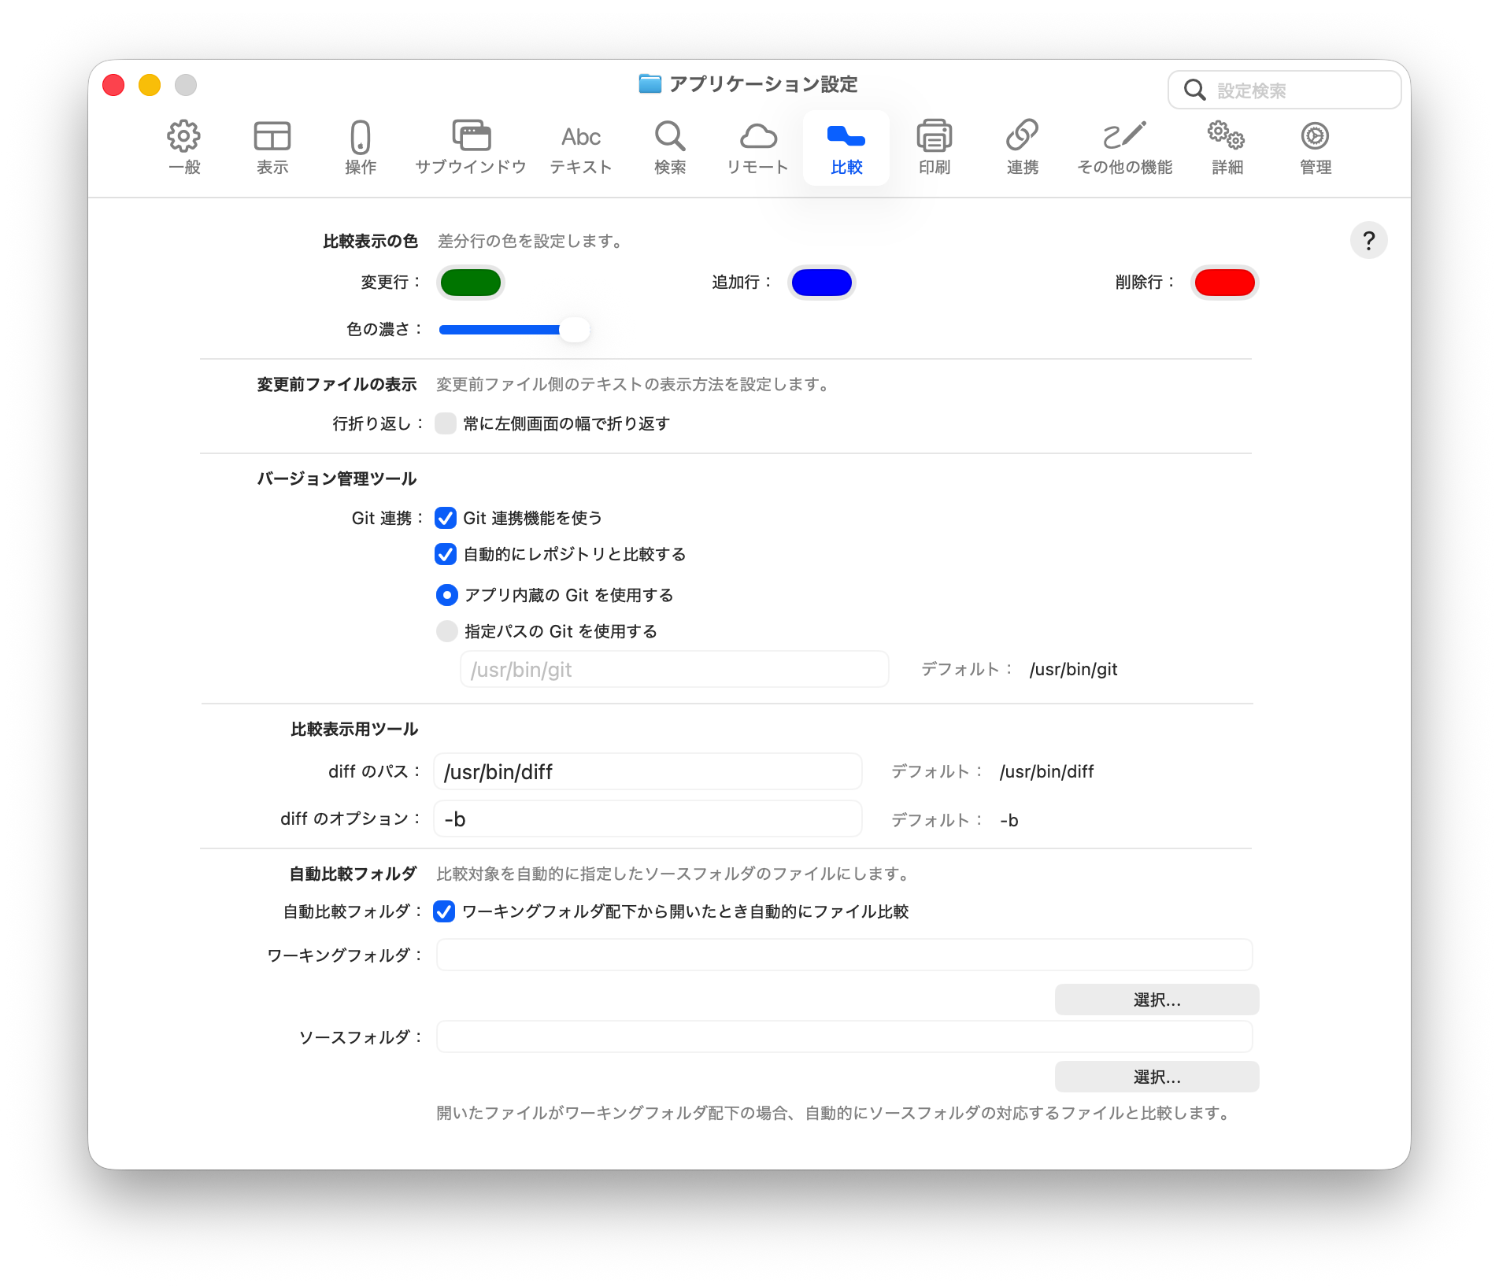Open the green 変更行 color swatch

[x=471, y=283]
